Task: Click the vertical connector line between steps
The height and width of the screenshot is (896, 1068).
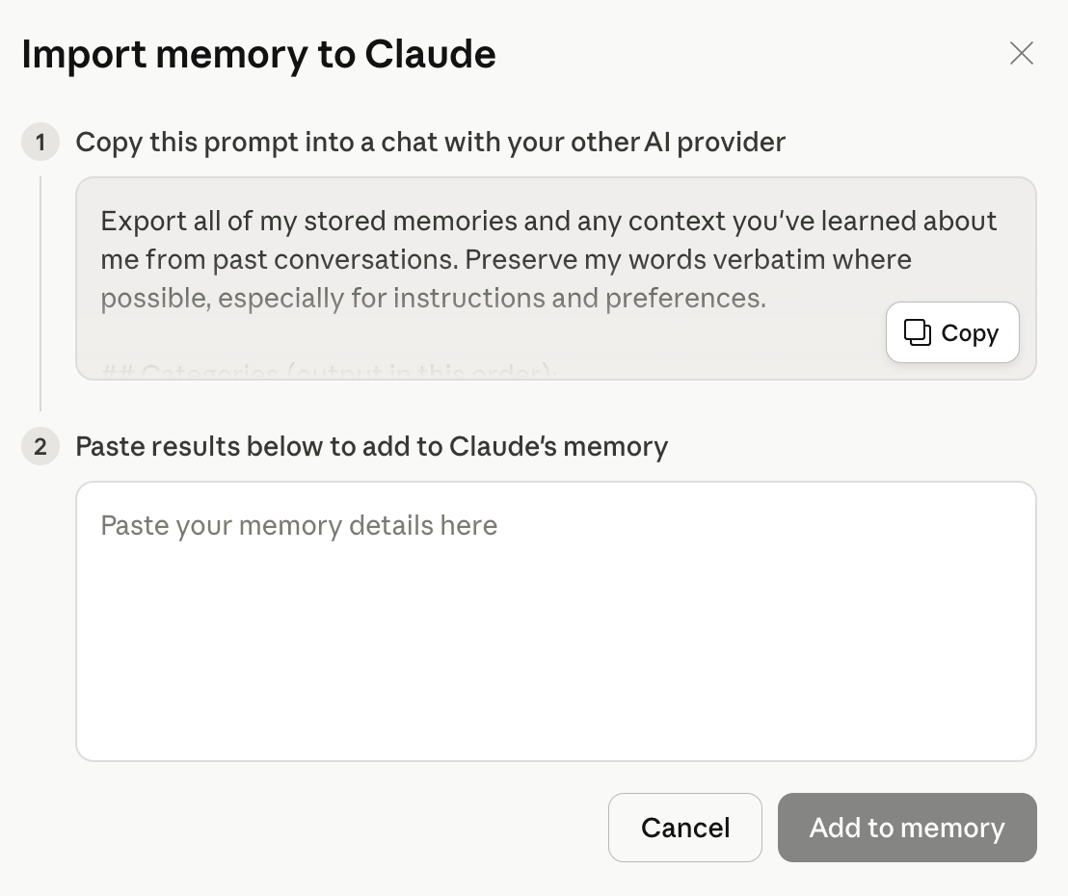Action: point(40,294)
